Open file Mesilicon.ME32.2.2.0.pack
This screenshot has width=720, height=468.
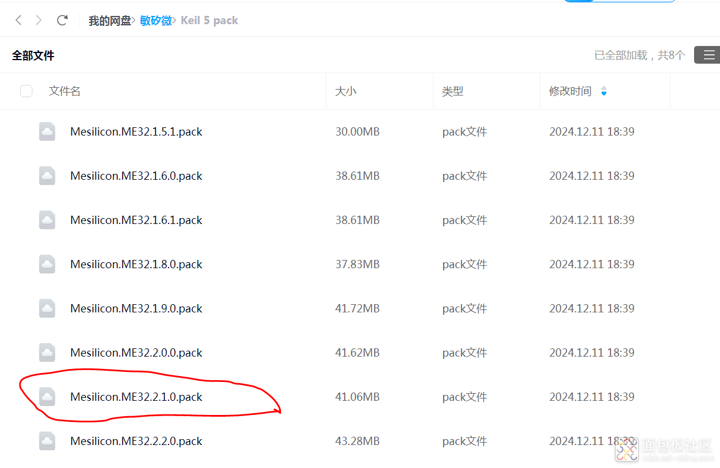[x=136, y=441]
